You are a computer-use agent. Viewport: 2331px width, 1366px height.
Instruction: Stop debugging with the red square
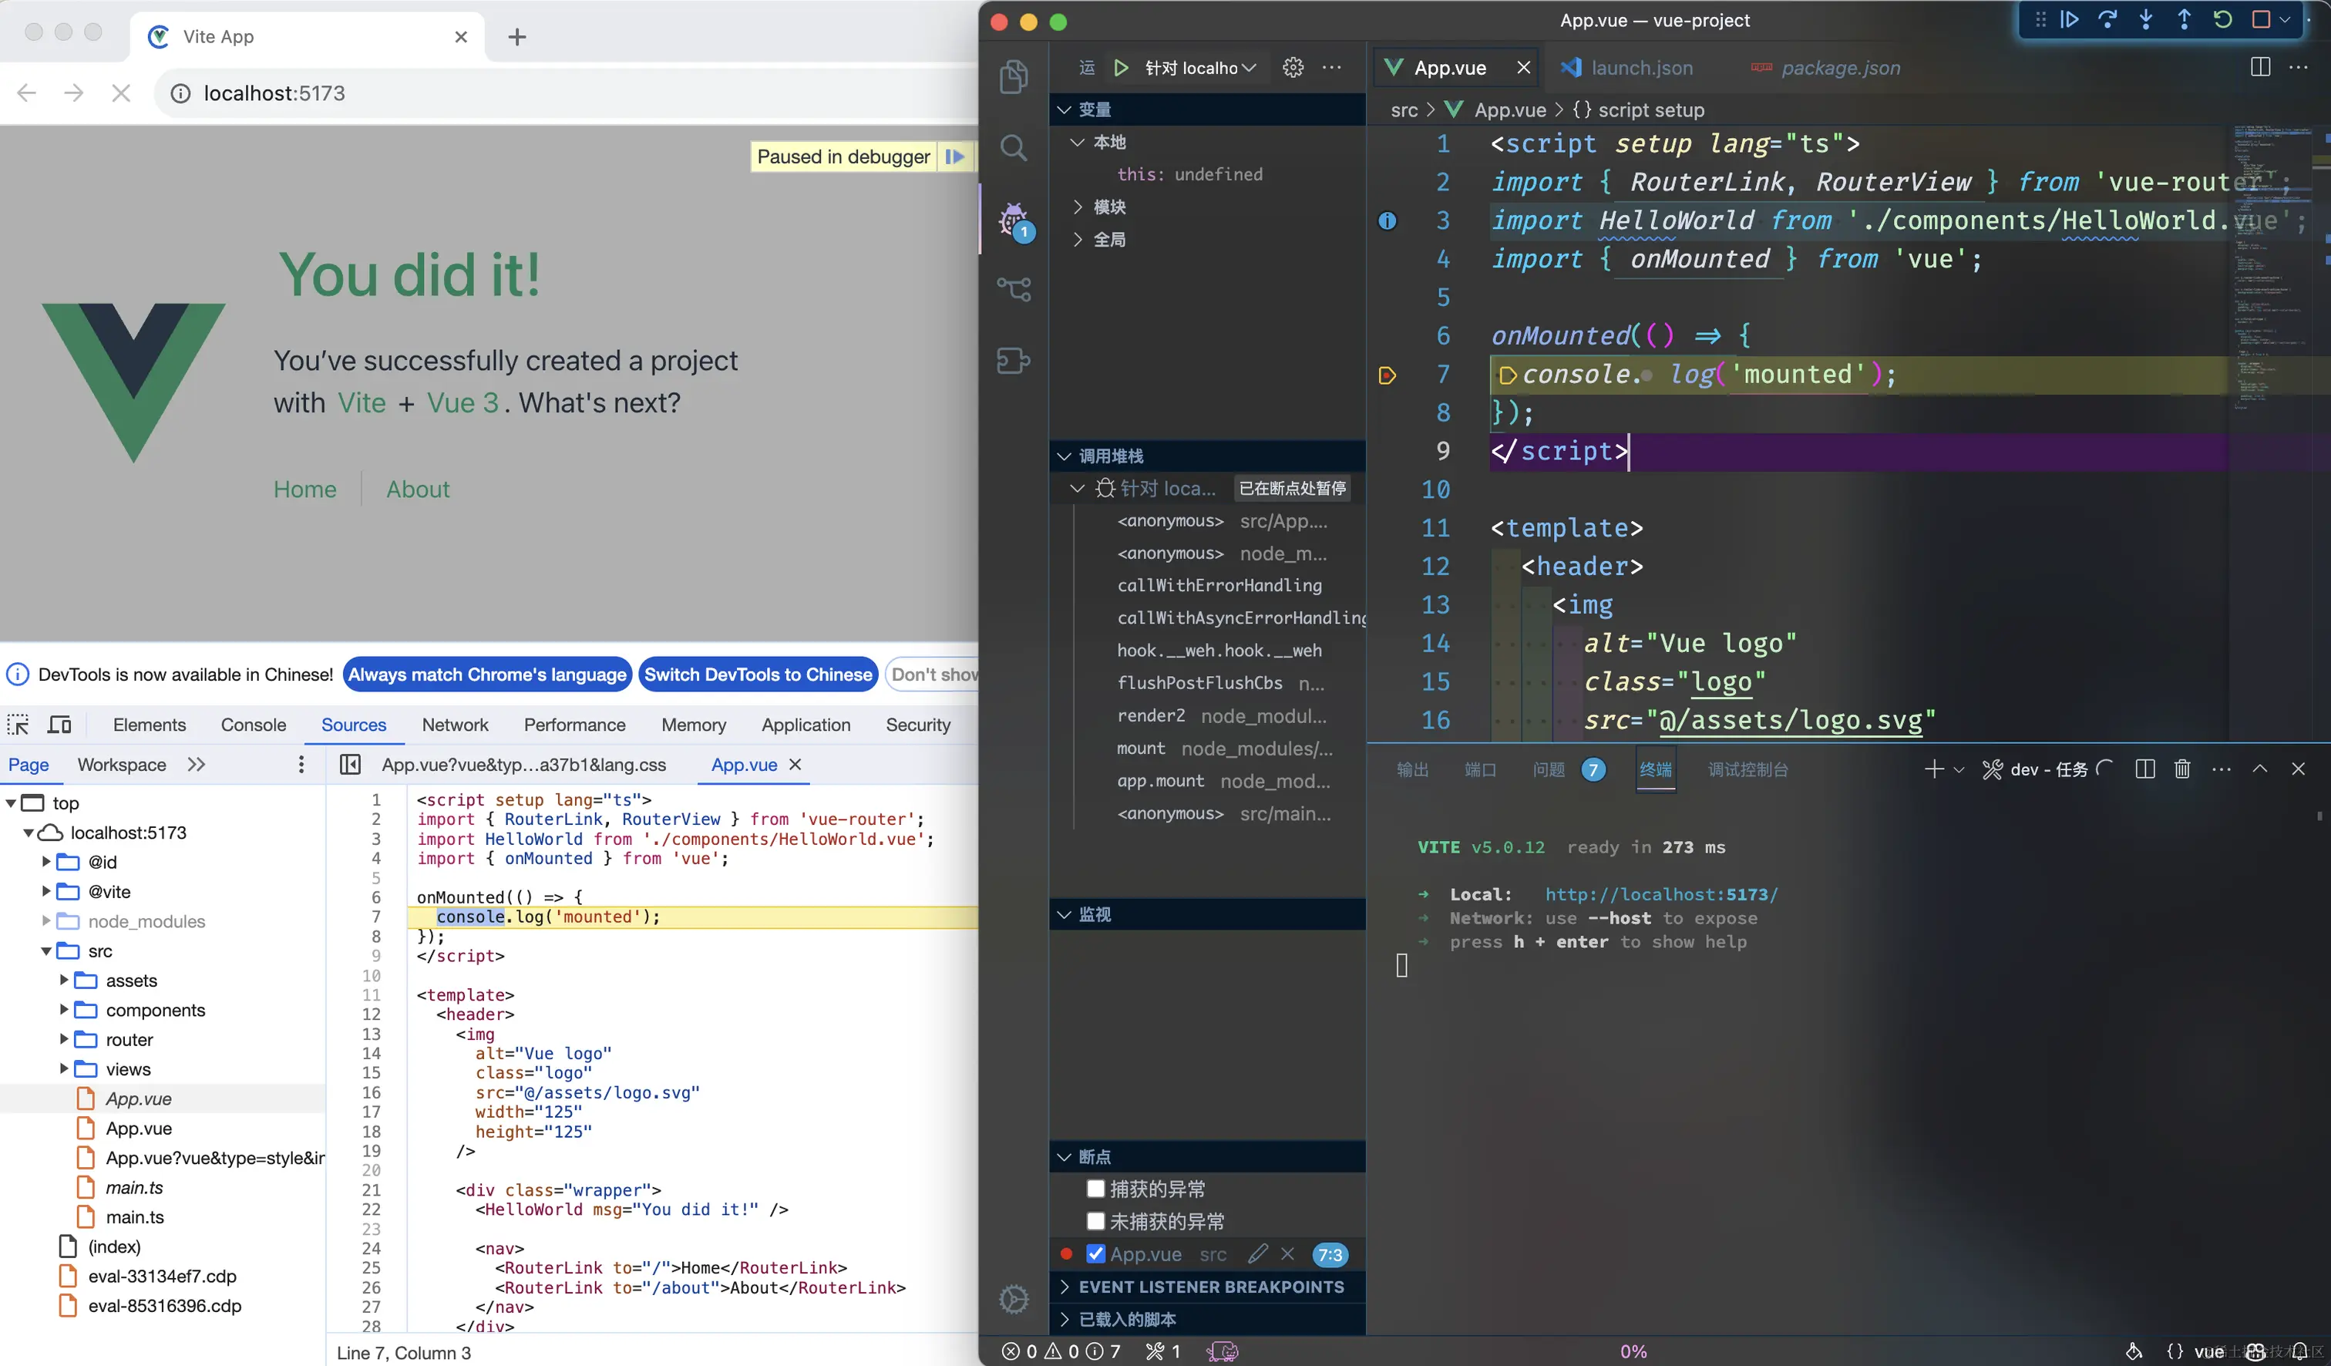2262,19
